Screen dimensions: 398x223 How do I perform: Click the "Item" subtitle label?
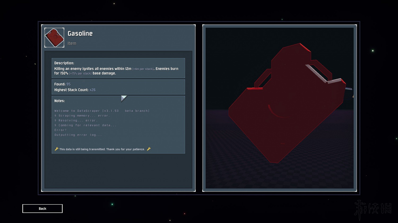click(72, 43)
